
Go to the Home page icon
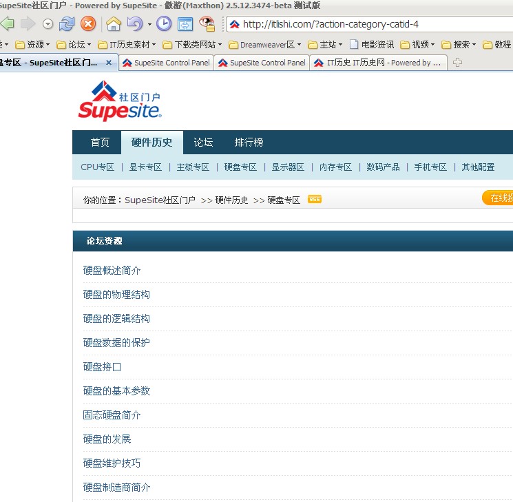pyautogui.click(x=114, y=24)
